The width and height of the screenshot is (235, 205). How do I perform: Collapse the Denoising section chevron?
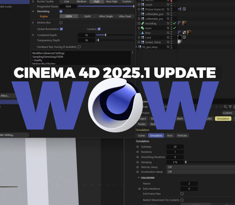point(33,11)
